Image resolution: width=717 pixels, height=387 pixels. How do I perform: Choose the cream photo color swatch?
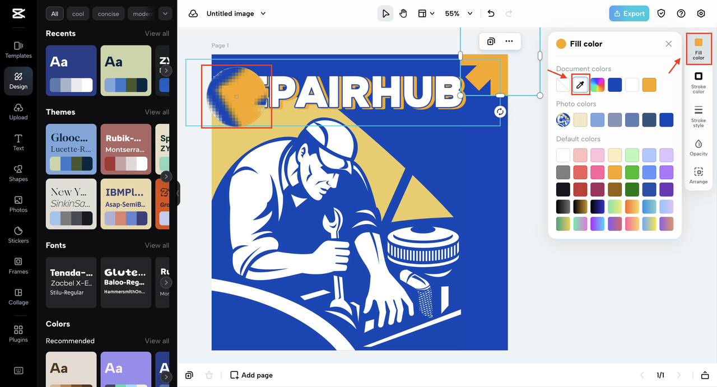[580, 120]
